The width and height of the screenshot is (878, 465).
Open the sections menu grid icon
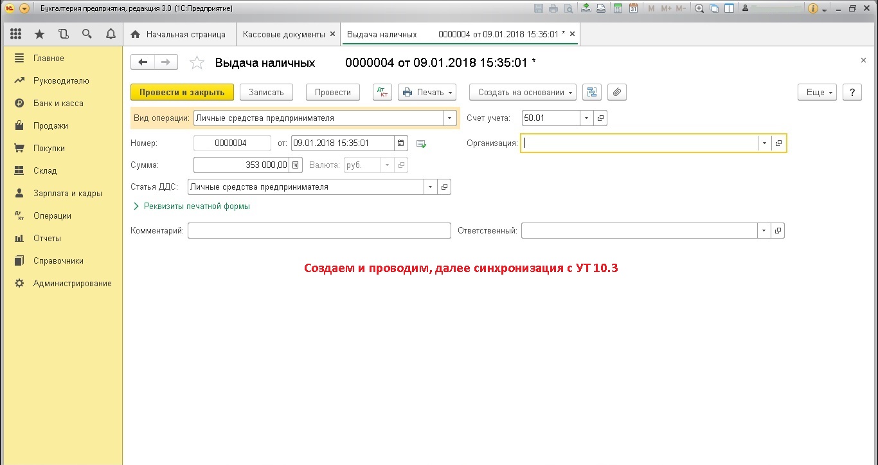pos(16,34)
